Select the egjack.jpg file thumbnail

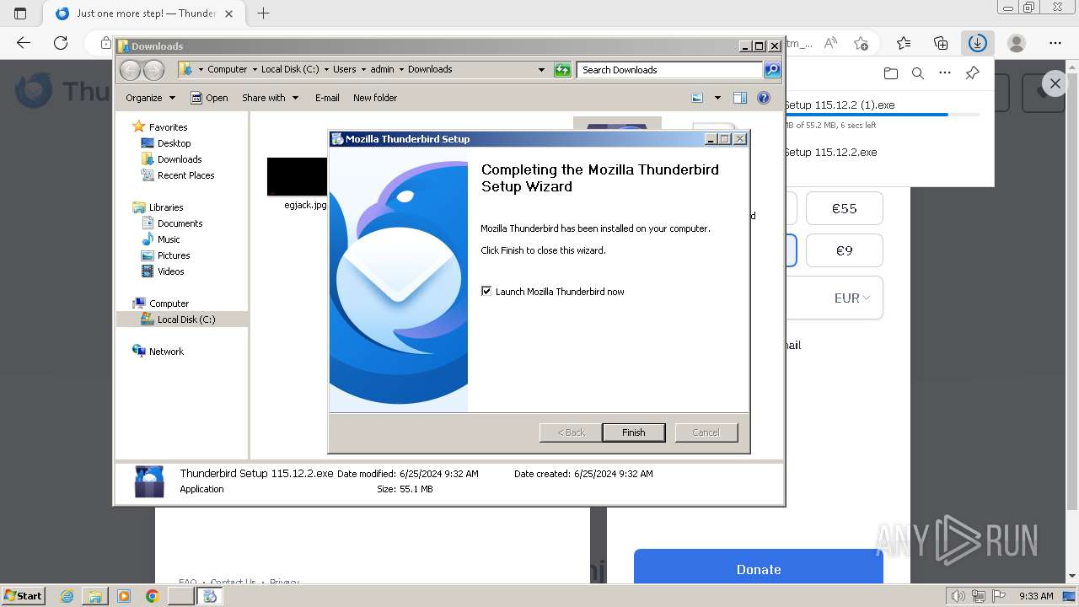click(298, 177)
